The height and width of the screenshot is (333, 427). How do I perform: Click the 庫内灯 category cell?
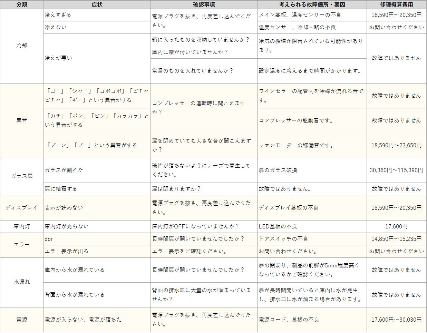pos(21,226)
